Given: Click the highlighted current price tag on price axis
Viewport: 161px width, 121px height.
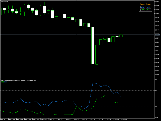Looking at the screenshot, I should coord(157,35).
